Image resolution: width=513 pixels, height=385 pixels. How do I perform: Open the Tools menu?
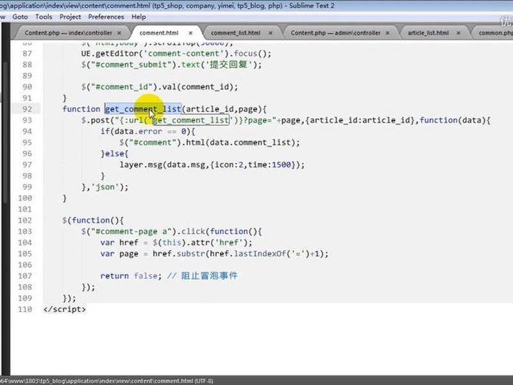(44, 17)
